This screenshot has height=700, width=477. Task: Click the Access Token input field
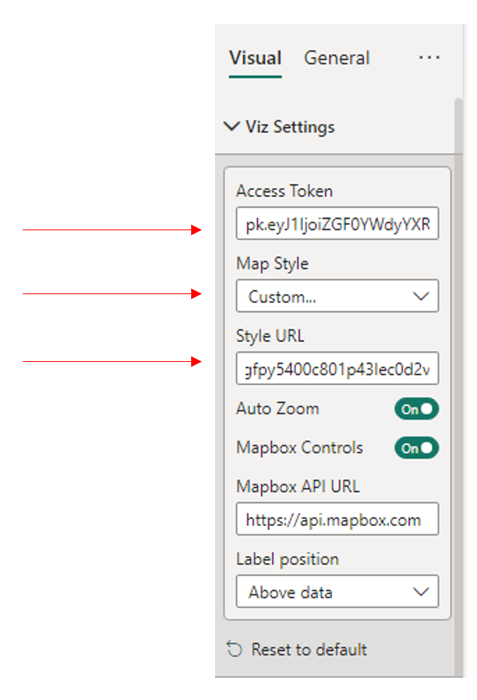[x=338, y=223]
